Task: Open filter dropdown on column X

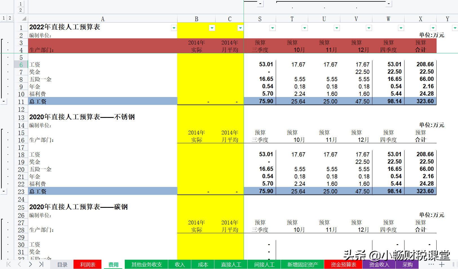Action: (433, 28)
